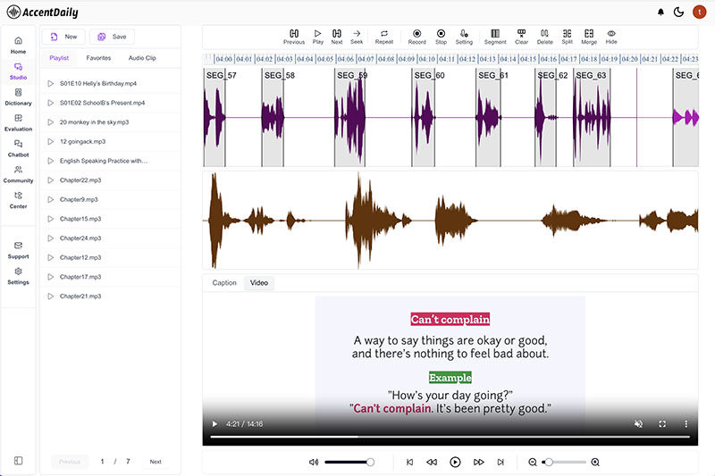Unmute the video using speaker icon
This screenshot has height=476, width=715.
[x=637, y=423]
